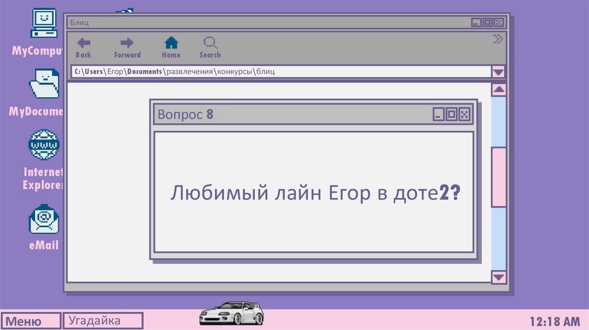Open the MyDocuments folder icon
589x330 pixels.
pos(44,83)
